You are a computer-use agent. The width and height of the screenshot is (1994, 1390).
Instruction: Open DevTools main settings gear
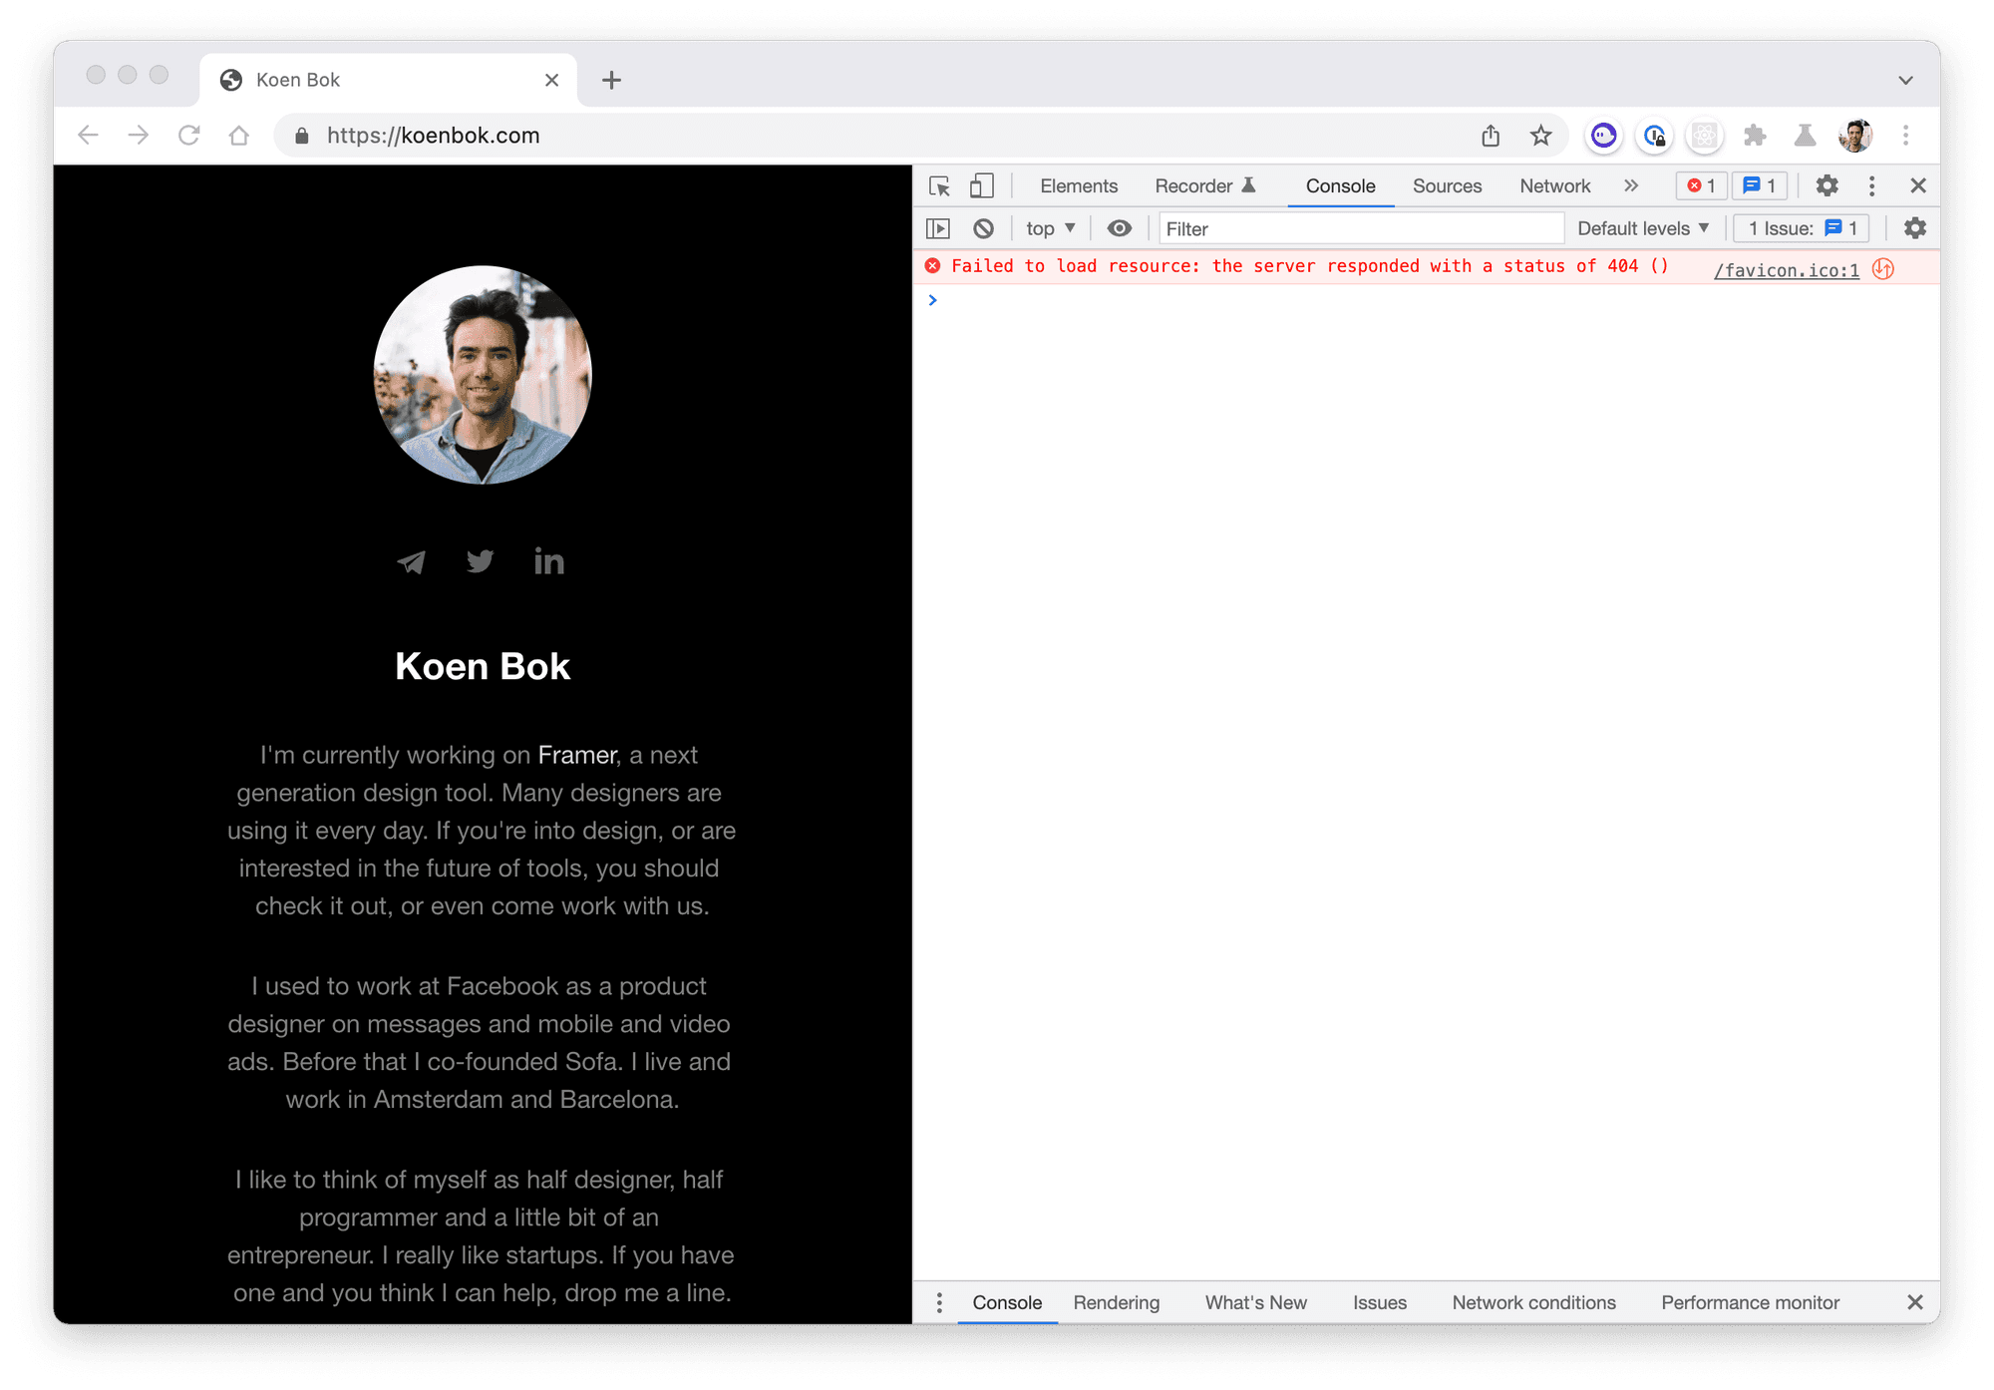pos(1827,186)
